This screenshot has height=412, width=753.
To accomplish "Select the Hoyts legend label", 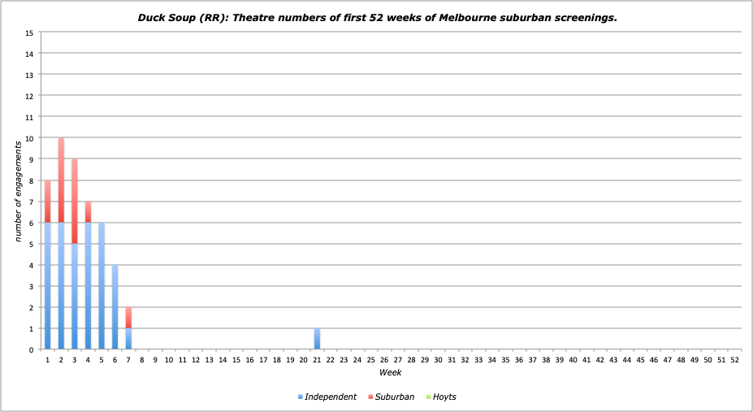I will coord(444,397).
